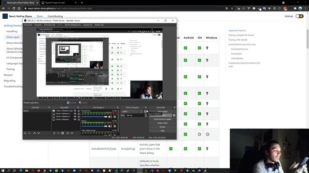The image size is (309, 173).
Task: Reload the page in Chrome
Action: click(x=14, y=9)
